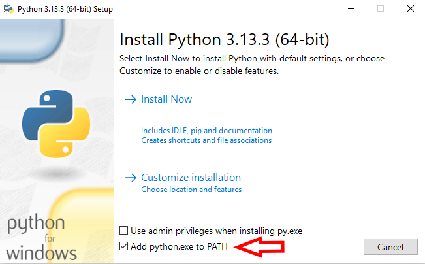Click the 'Select Install Now' instruction paragraph
Screen dimensions: 425x264
[x=252, y=65]
